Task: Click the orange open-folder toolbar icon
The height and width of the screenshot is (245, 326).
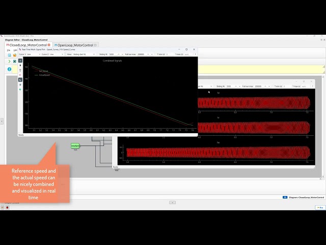Action: click(15, 55)
